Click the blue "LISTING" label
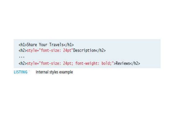The width and height of the screenshot is (182, 136). click(21, 72)
